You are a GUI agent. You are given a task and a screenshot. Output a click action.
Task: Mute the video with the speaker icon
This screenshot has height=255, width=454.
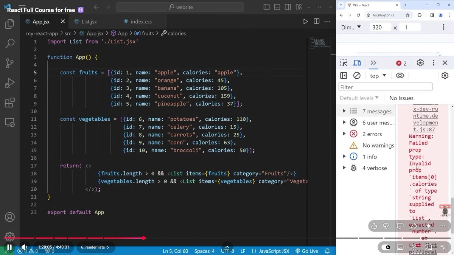tap(24, 247)
